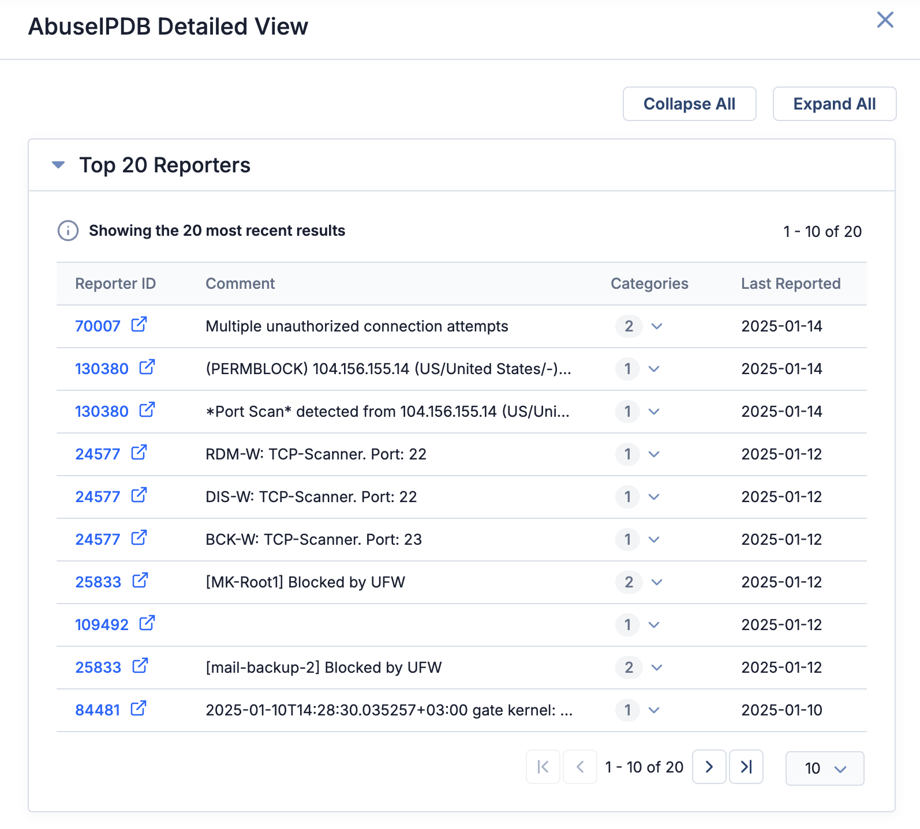Click the Expand All button
This screenshot has width=920, height=829.
pyautogui.click(x=834, y=104)
